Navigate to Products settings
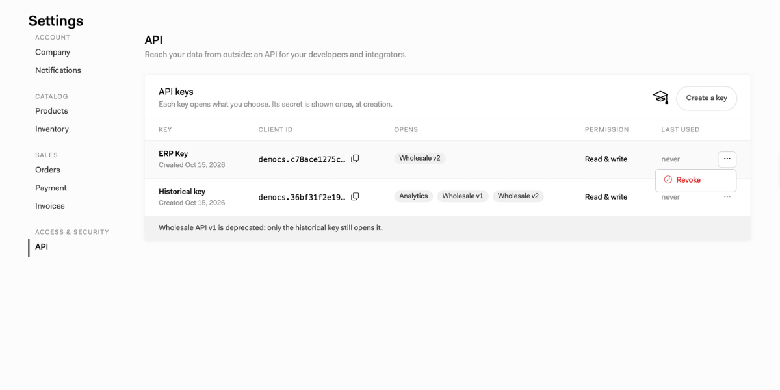This screenshot has width=780, height=390. 51,111
